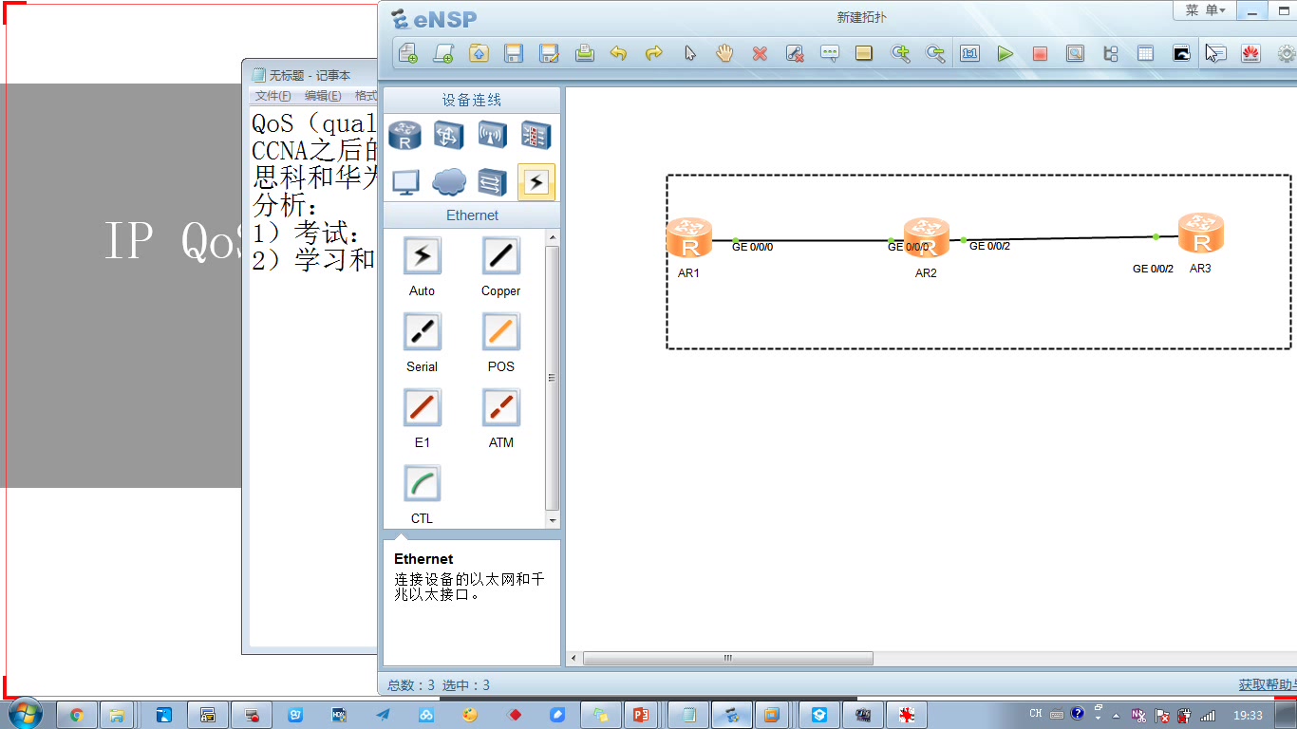Reset zoom to 1:1

[969, 54]
